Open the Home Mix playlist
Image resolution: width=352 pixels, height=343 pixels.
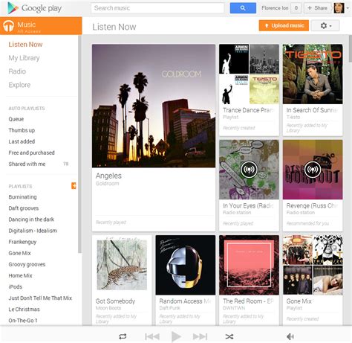click(x=20, y=275)
